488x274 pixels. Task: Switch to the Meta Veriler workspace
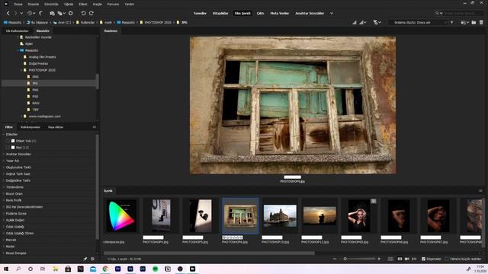280,14
